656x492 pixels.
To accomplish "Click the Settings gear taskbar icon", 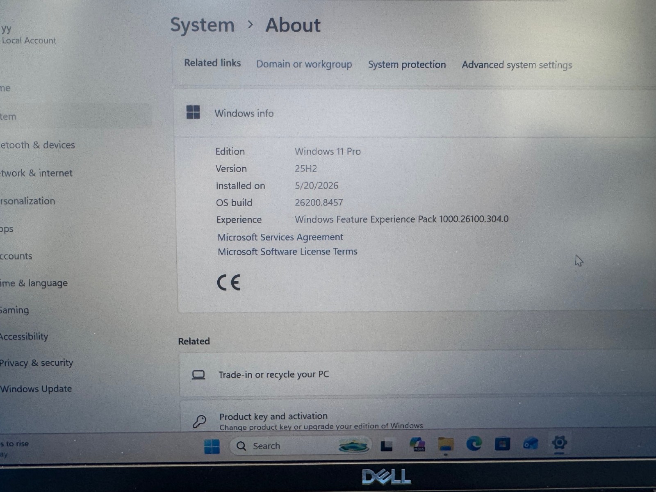I will (559, 443).
